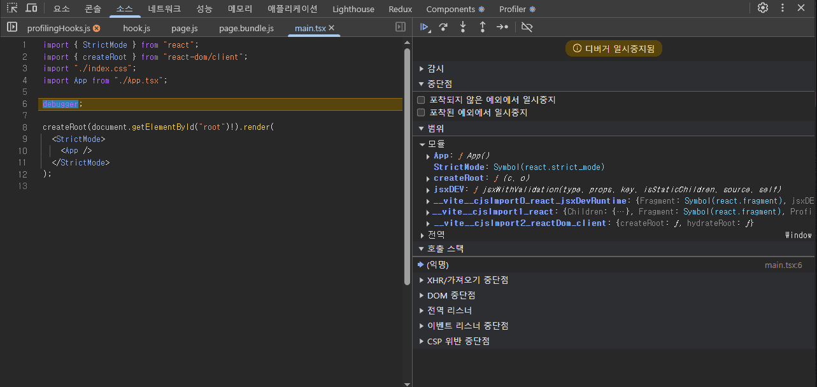Show the file navigator sidebar
The width and height of the screenshot is (817, 387).
[11, 27]
